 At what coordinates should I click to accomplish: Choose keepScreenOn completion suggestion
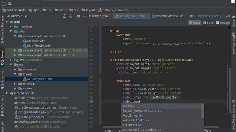(x=161, y=115)
